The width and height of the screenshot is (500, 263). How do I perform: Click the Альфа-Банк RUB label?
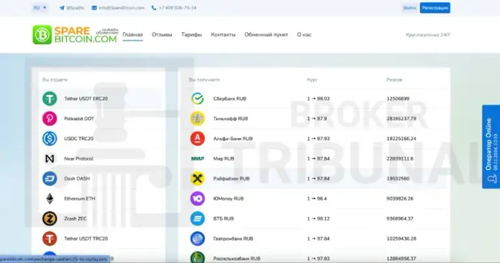coord(233,139)
